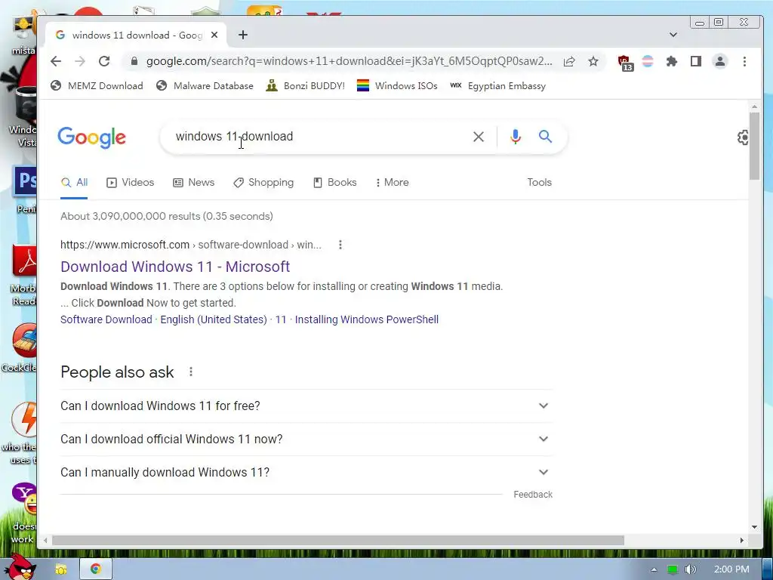Open the Egyptian Embassy bookmark
The width and height of the screenshot is (773, 580).
[498, 86]
